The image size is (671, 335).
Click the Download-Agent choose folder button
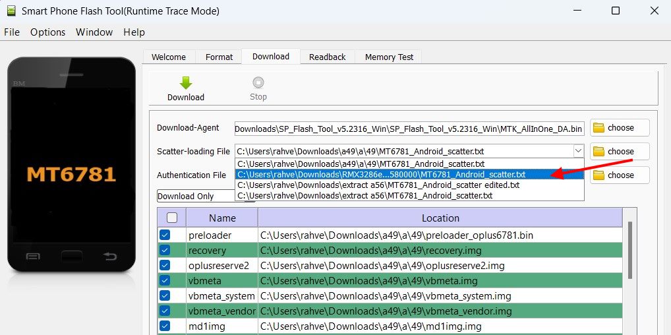620,128
